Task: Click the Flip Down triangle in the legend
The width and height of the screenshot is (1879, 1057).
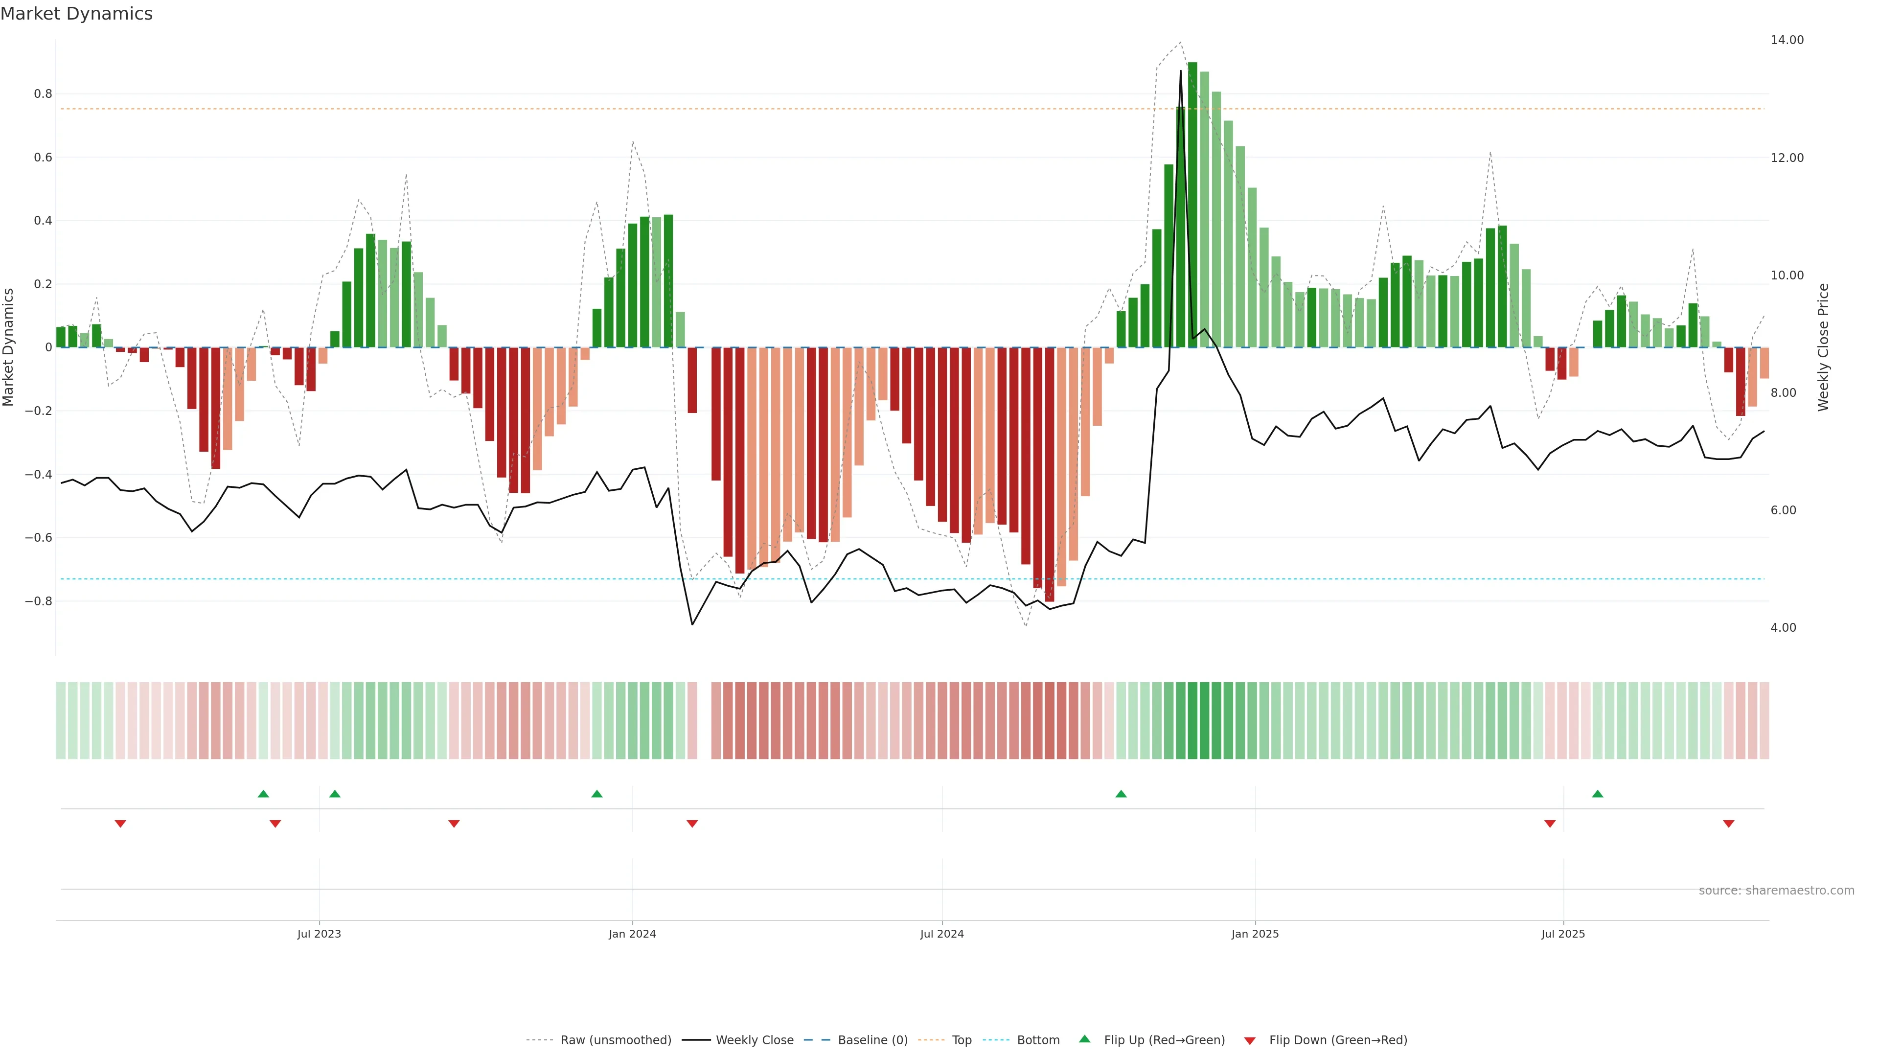Action: pyautogui.click(x=1250, y=1040)
